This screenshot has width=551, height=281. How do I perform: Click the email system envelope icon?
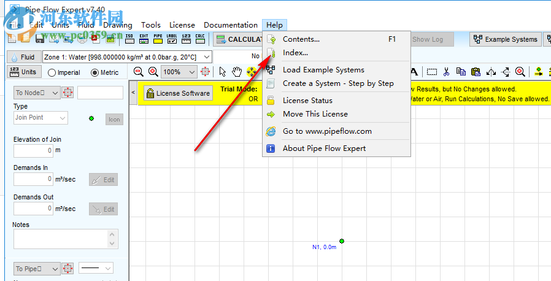54,39
